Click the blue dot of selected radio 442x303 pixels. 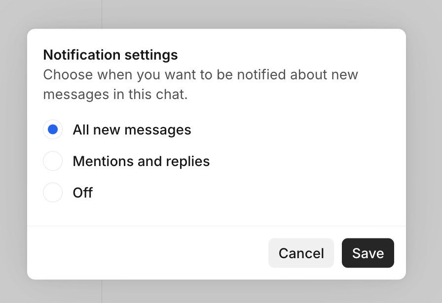[53, 130]
